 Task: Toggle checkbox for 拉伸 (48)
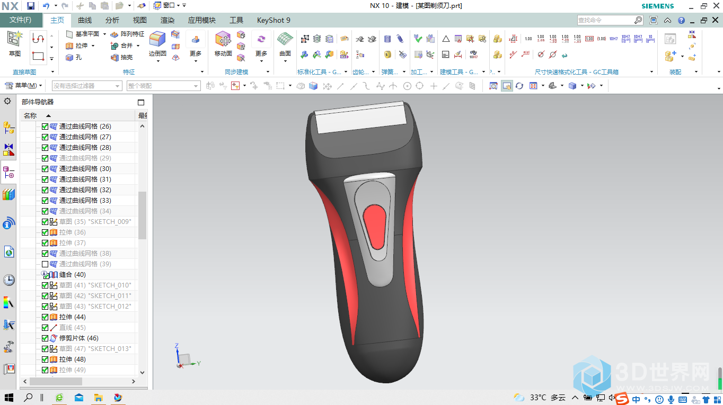pyautogui.click(x=45, y=359)
